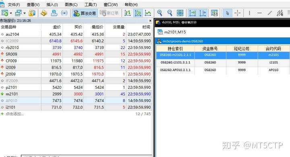Open the signals broadcast icon
The height and width of the screenshot is (157, 290).
[64, 13]
